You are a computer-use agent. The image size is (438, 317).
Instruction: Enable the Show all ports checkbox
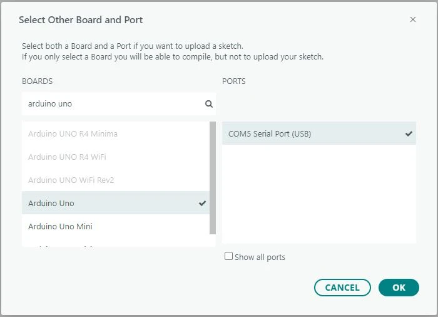[x=228, y=256]
